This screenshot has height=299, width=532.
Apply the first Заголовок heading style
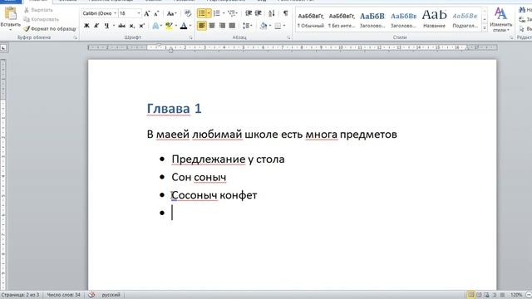[372, 20]
